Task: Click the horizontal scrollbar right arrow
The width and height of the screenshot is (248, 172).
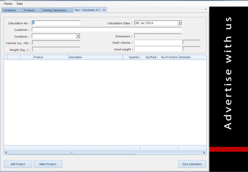Action: [204, 153]
